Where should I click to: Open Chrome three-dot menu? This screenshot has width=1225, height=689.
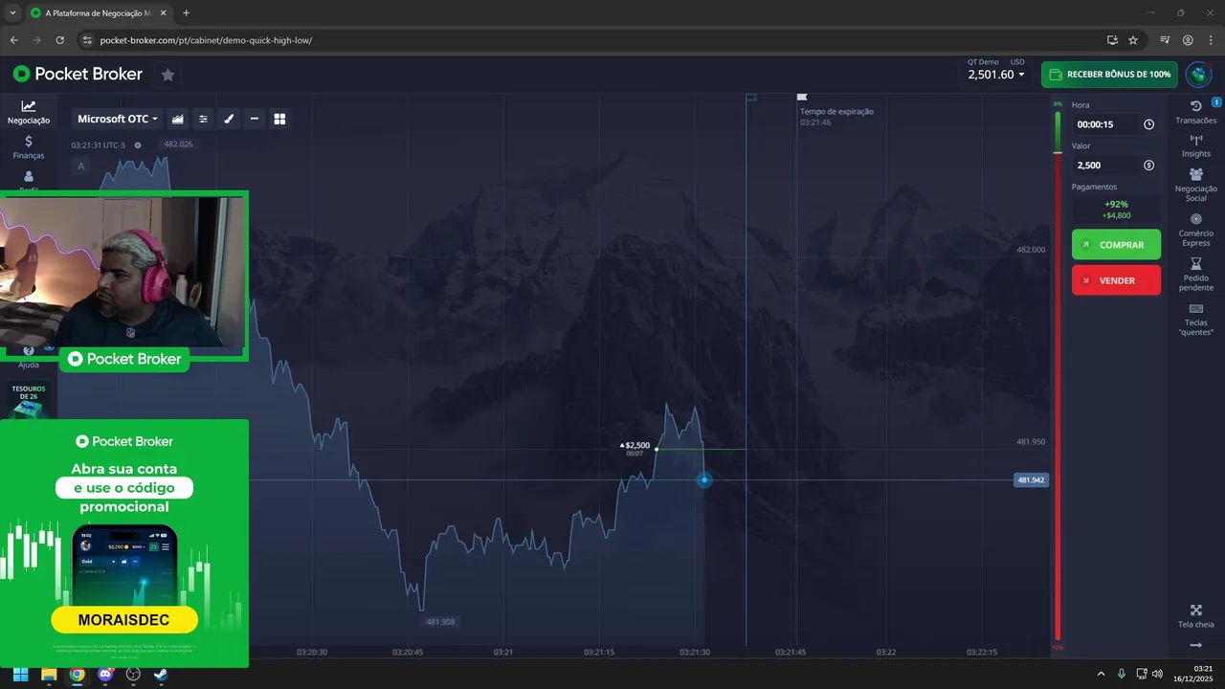tap(1210, 40)
